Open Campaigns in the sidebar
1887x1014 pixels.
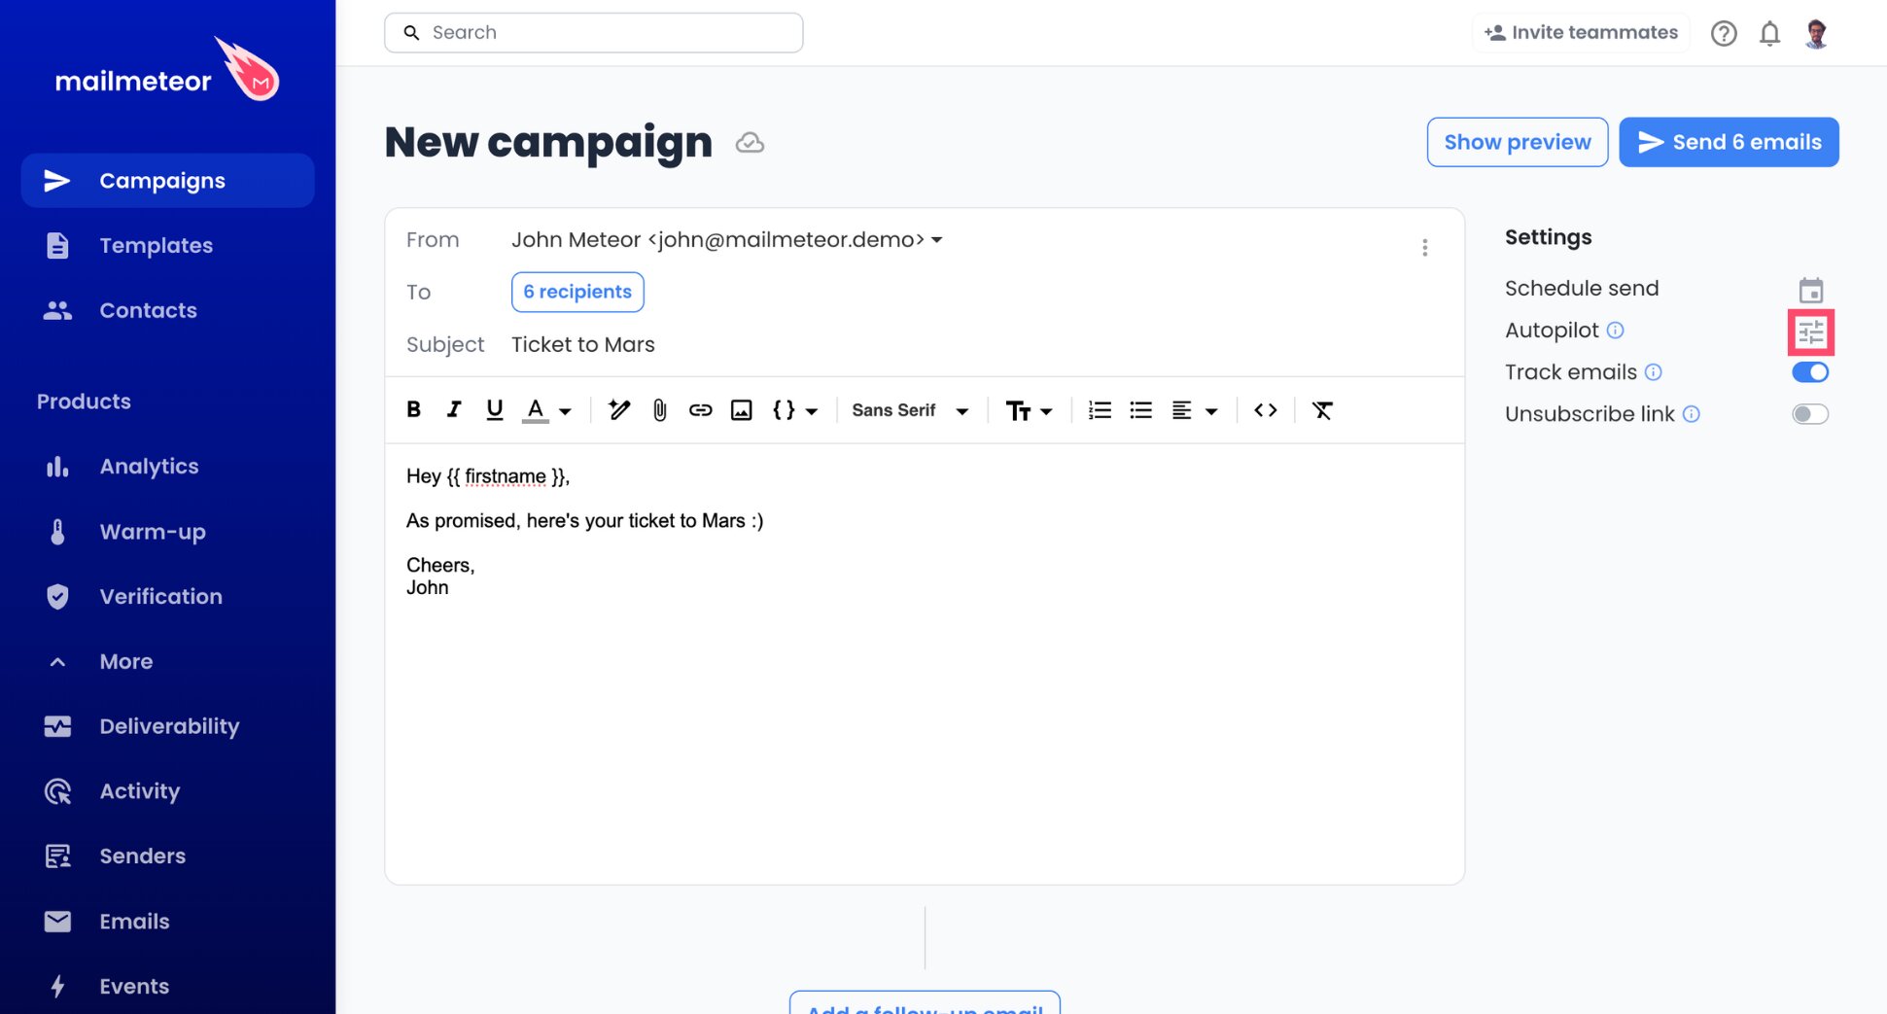(167, 181)
